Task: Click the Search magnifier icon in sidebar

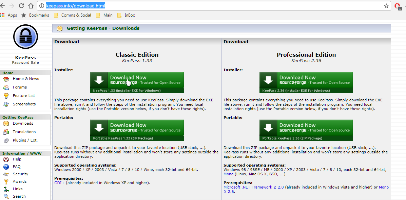Action: tap(6, 196)
